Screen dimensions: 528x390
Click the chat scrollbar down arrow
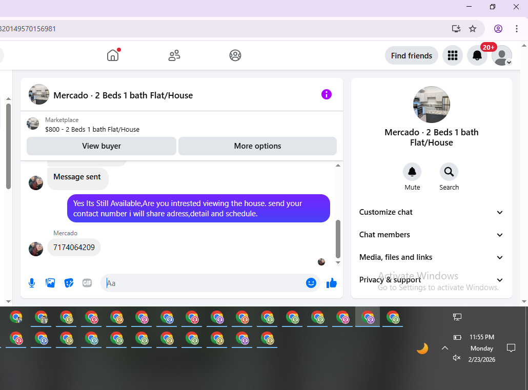(x=338, y=262)
